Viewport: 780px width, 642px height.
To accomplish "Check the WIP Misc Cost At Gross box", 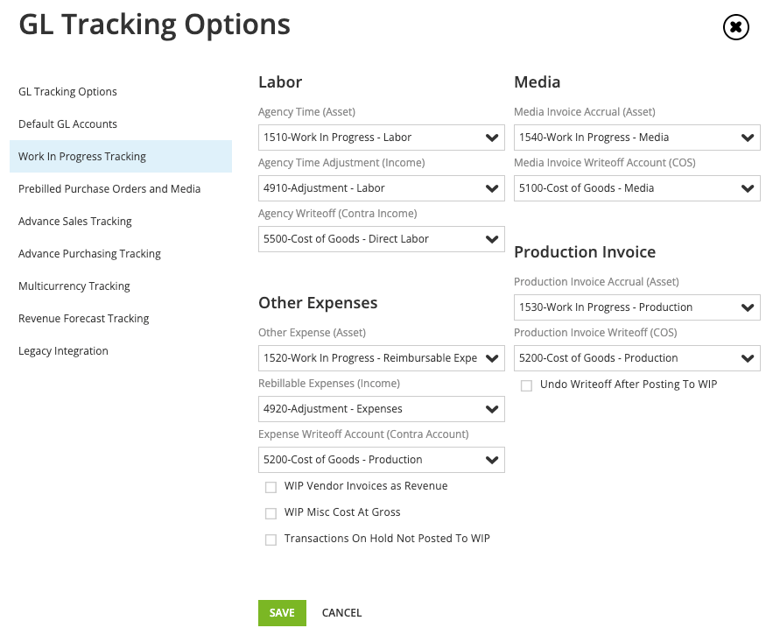I will [x=271, y=513].
